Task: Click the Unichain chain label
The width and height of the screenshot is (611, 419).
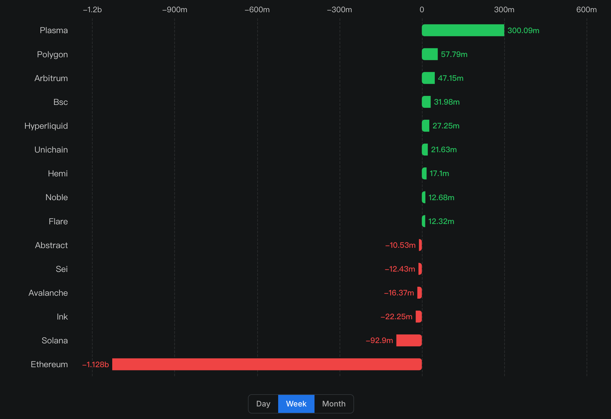Action: click(x=51, y=150)
